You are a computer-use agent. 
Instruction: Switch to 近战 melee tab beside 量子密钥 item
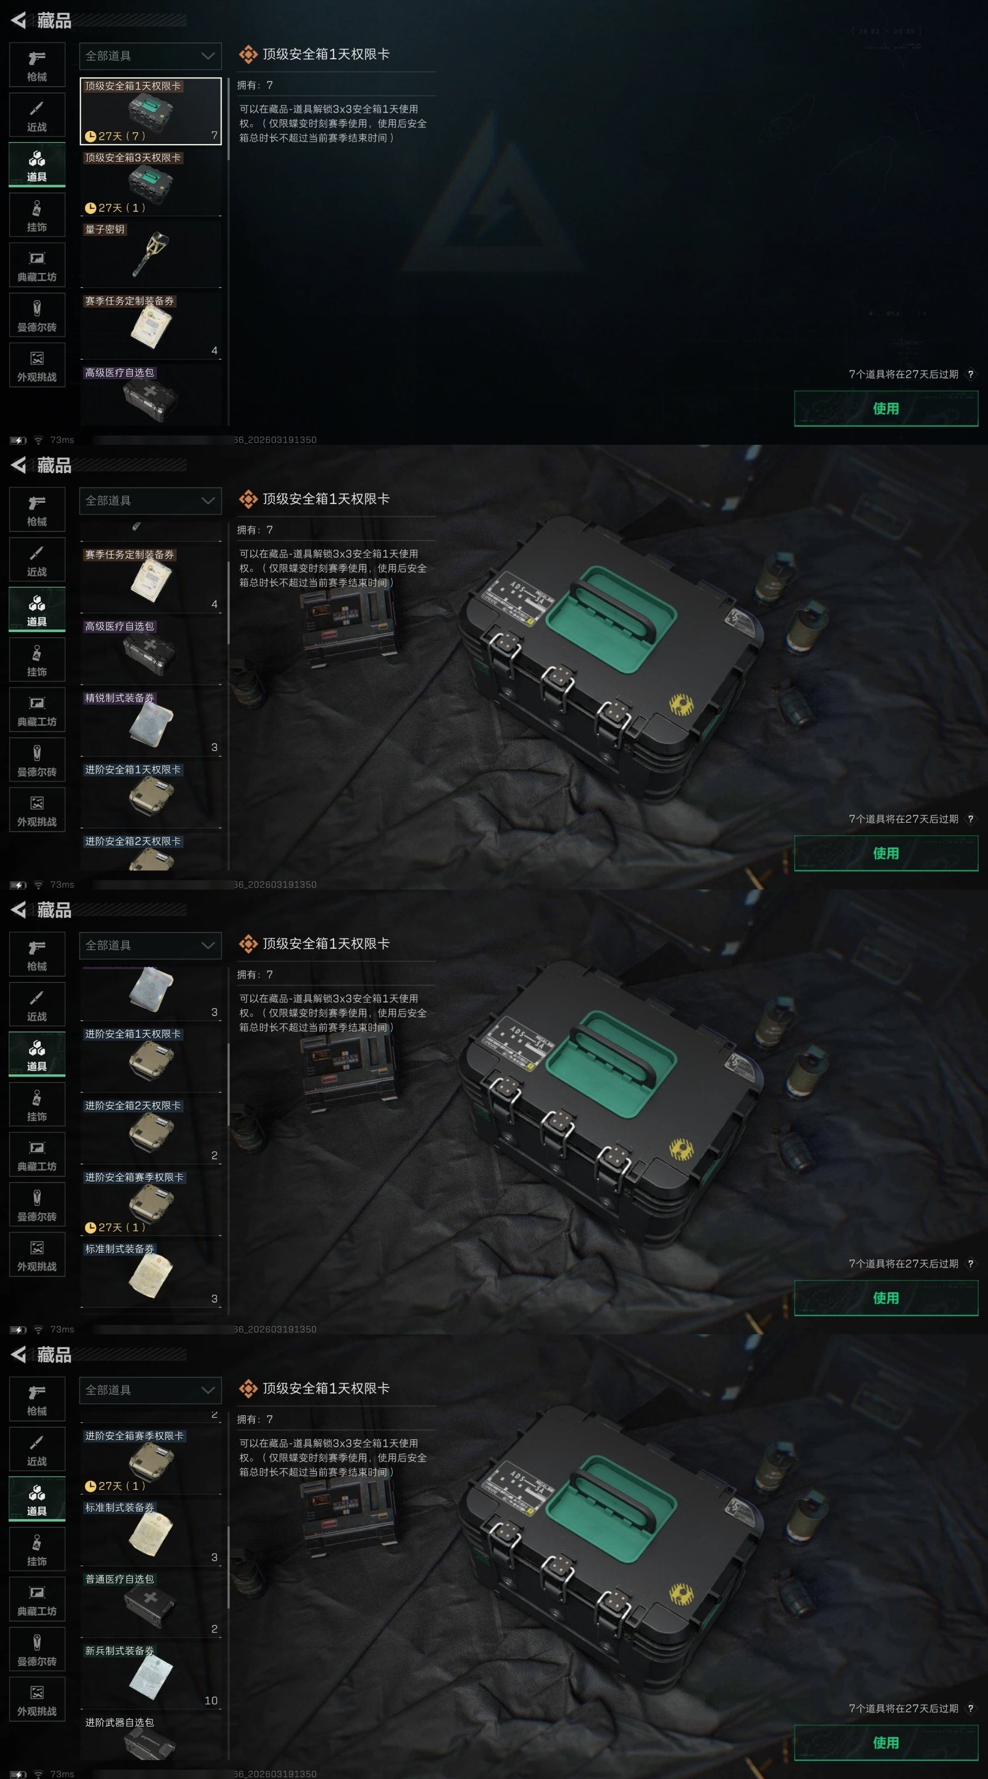(x=37, y=116)
